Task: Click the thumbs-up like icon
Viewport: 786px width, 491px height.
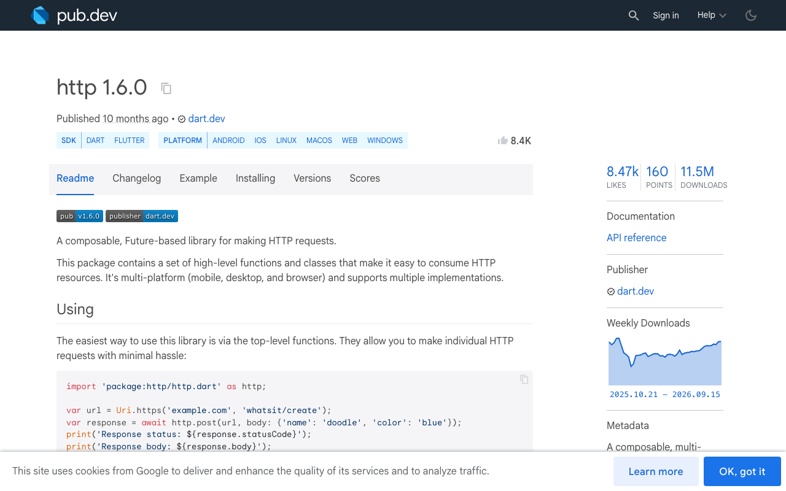Action: pyautogui.click(x=503, y=141)
